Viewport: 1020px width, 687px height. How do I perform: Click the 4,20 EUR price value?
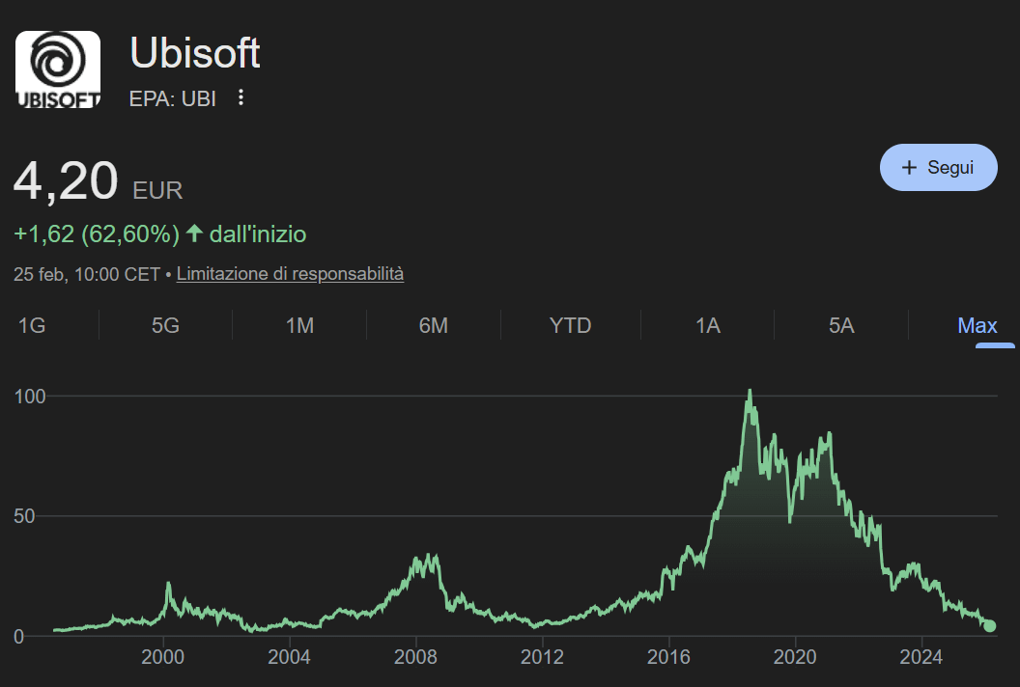pos(66,182)
